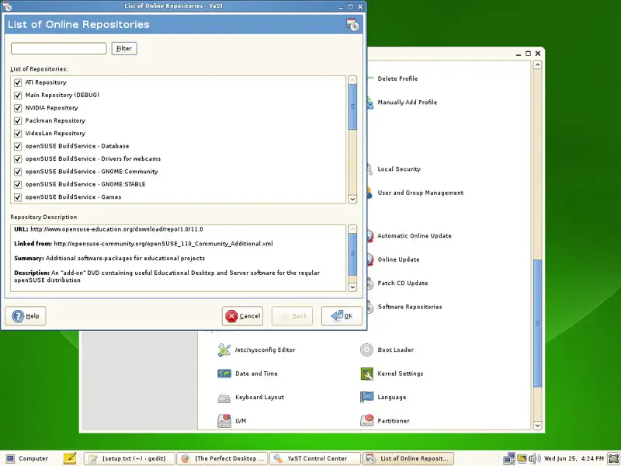621x466 pixels.
Task: Click Repository Description scroll-down arrow
Action: click(352, 287)
